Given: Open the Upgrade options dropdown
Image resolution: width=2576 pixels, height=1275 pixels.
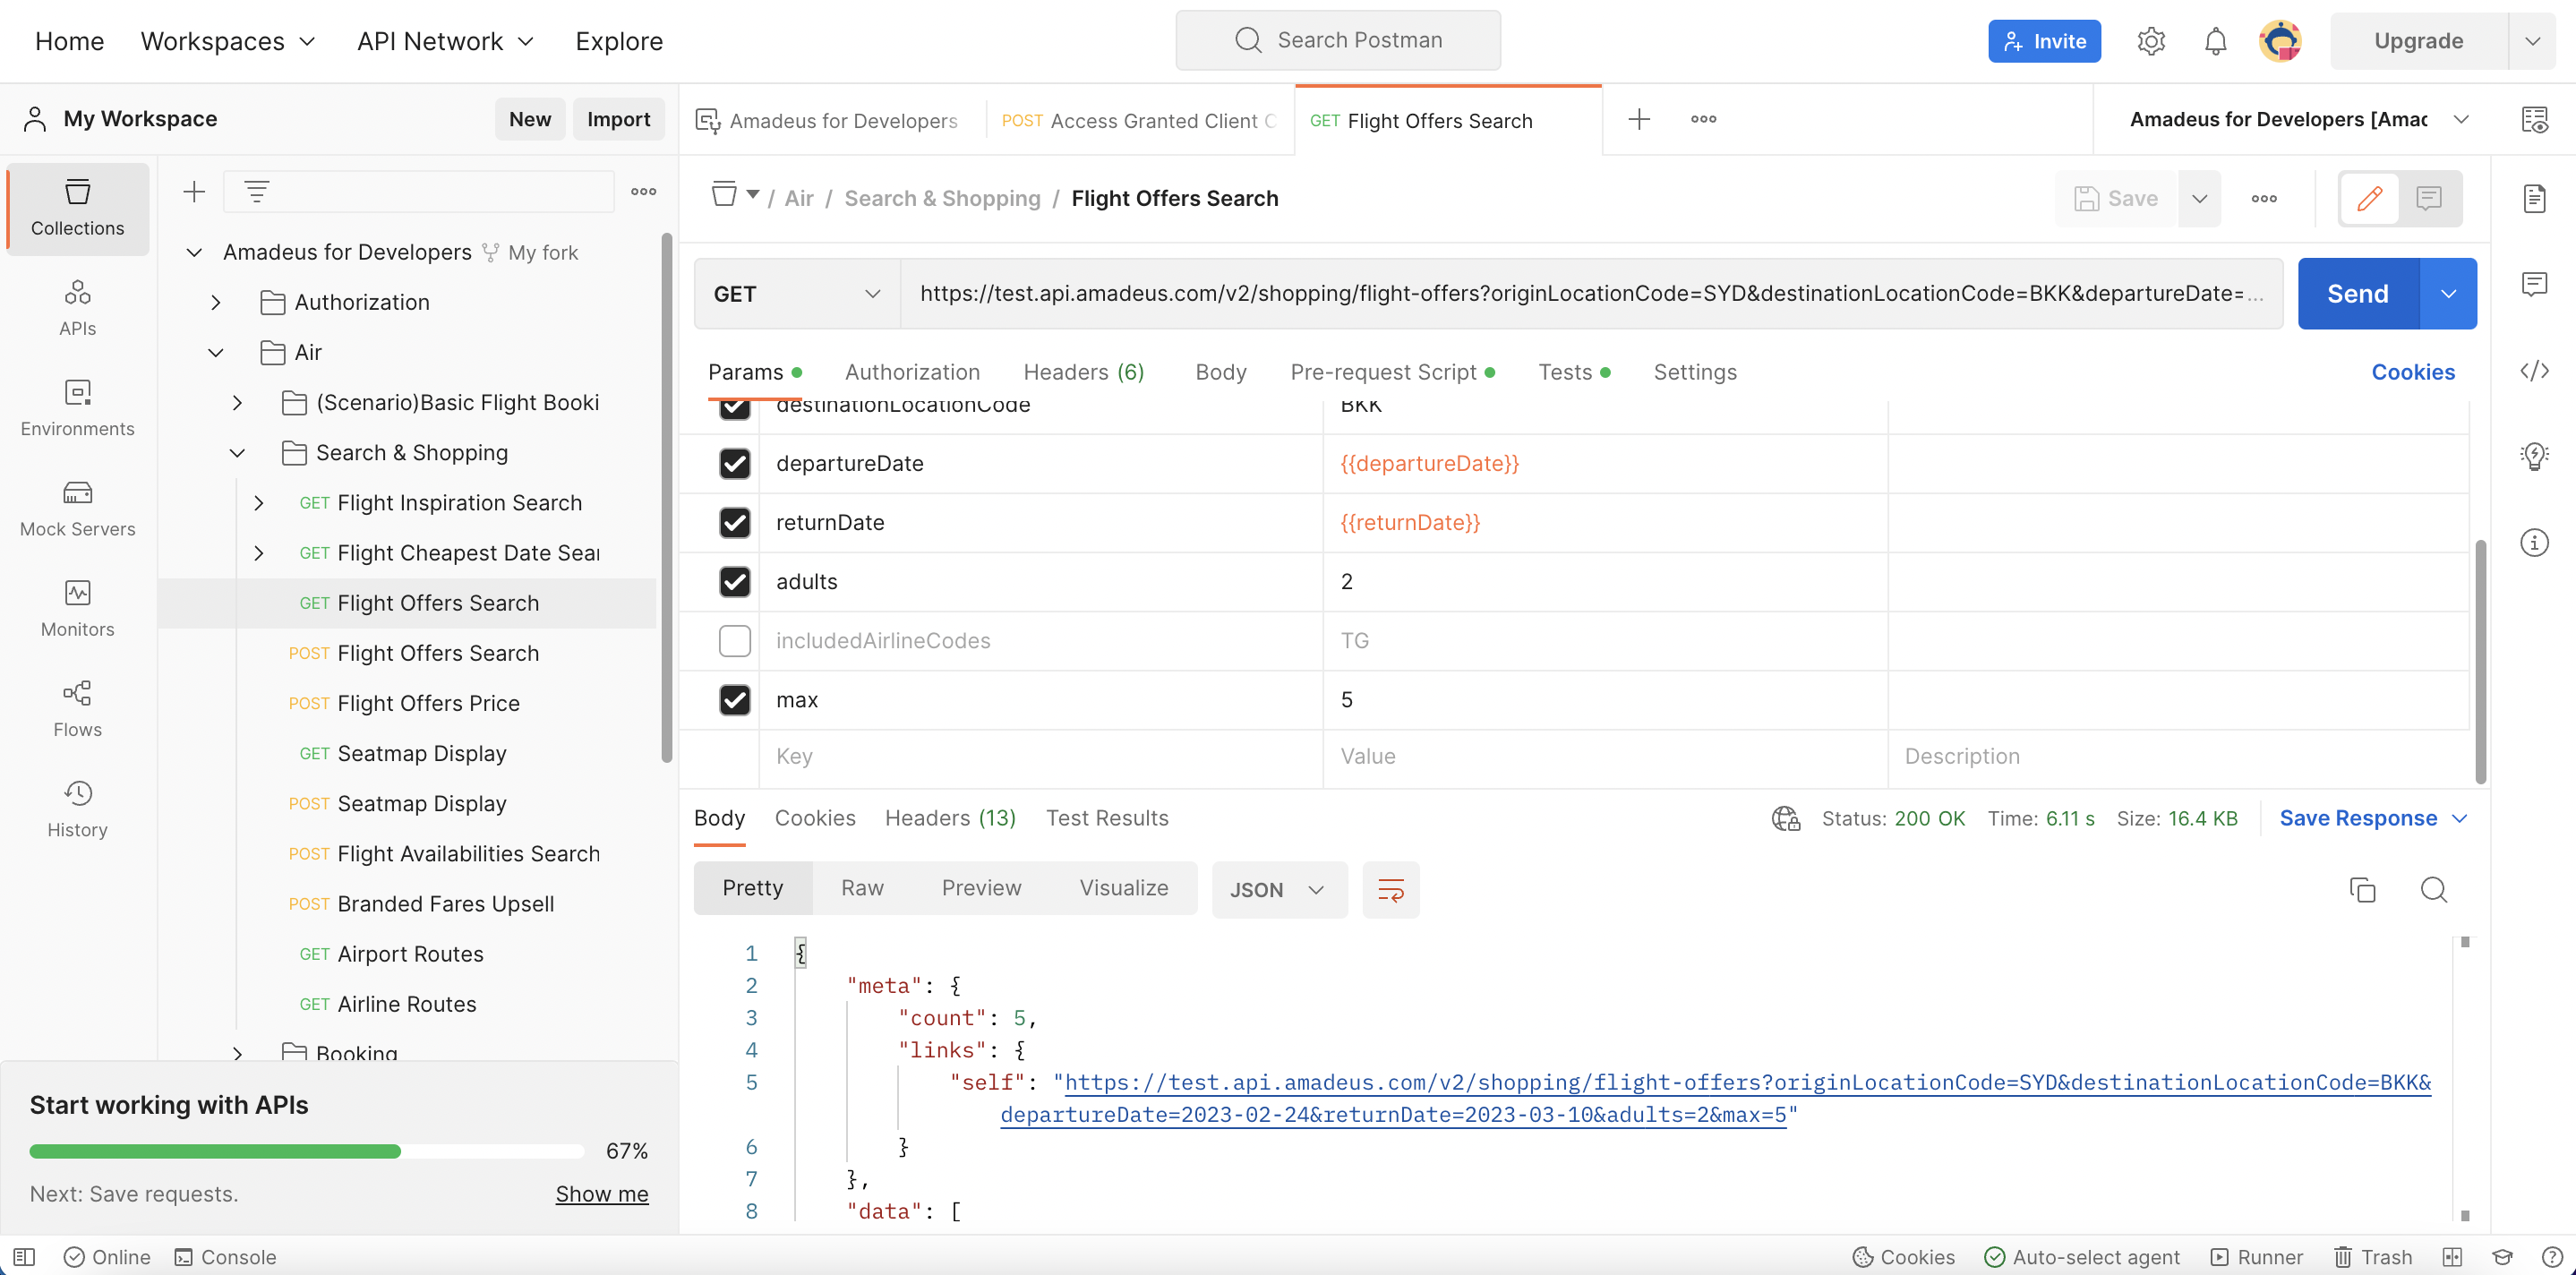Looking at the screenshot, I should [2532, 41].
